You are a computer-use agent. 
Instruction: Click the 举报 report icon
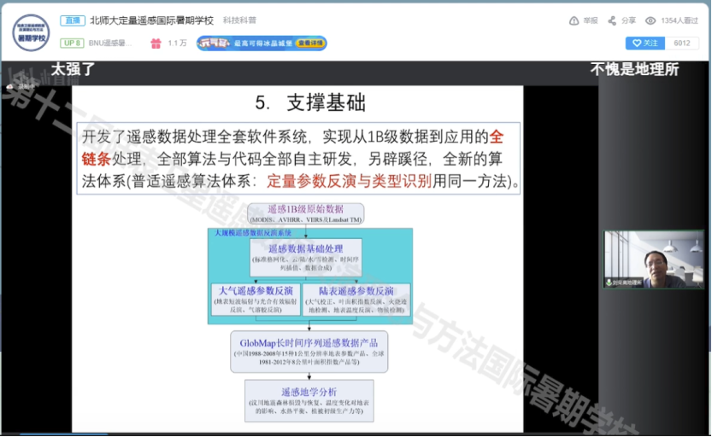pyautogui.click(x=574, y=20)
